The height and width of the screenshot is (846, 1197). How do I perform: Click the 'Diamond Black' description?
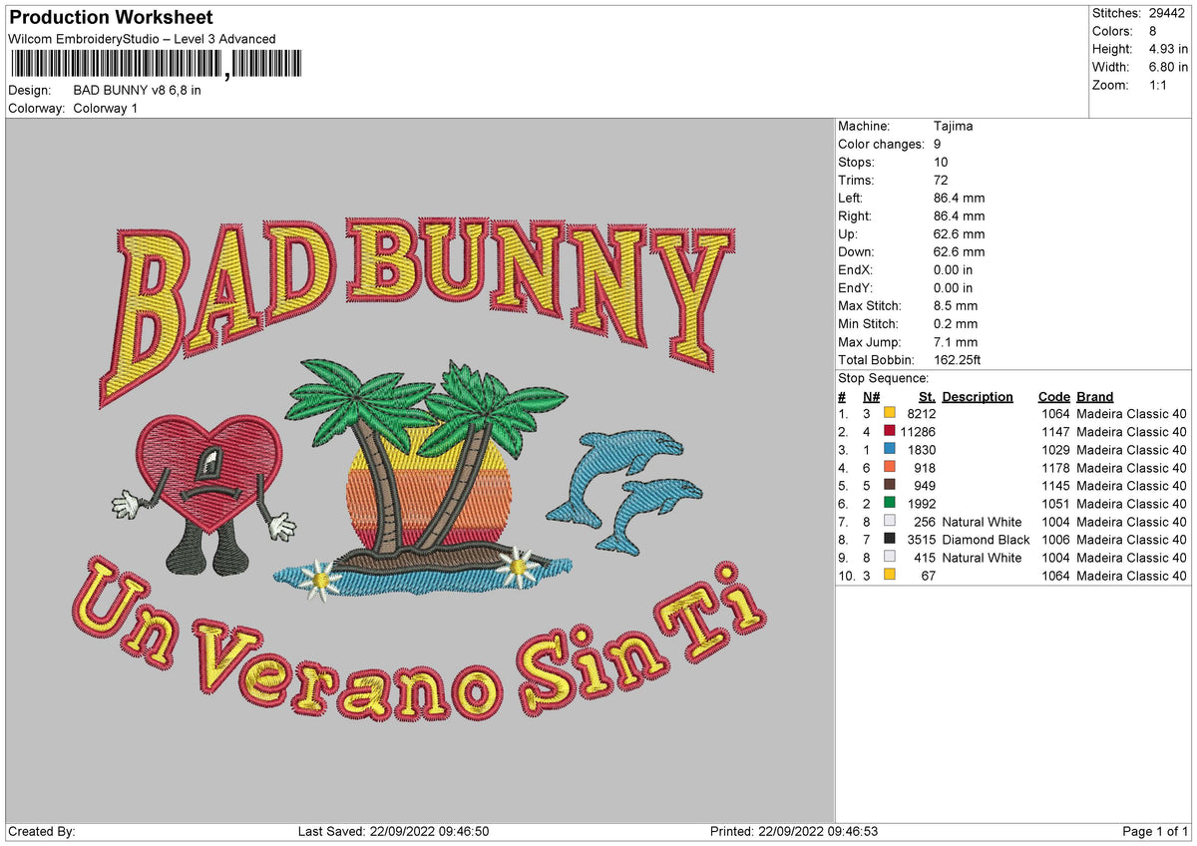click(986, 539)
